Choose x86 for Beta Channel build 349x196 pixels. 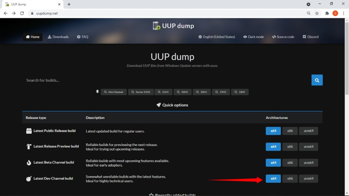pyautogui.click(x=290, y=163)
